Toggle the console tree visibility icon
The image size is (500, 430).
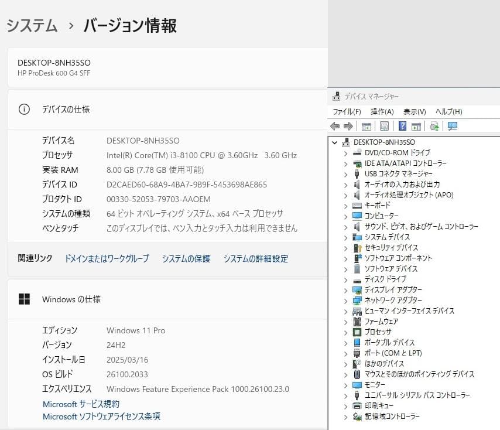click(366, 126)
